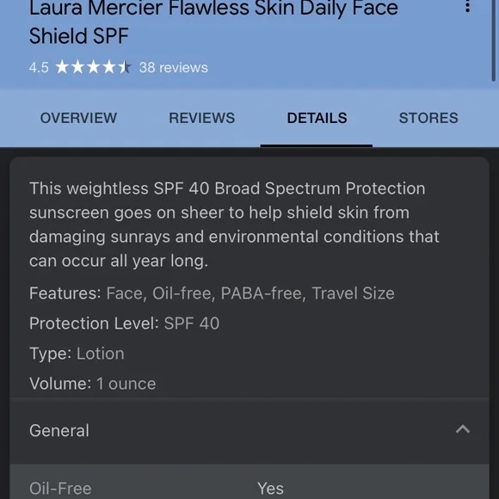The image size is (499, 499).
Task: Click the Type: Lotion line
Action: [x=77, y=354]
